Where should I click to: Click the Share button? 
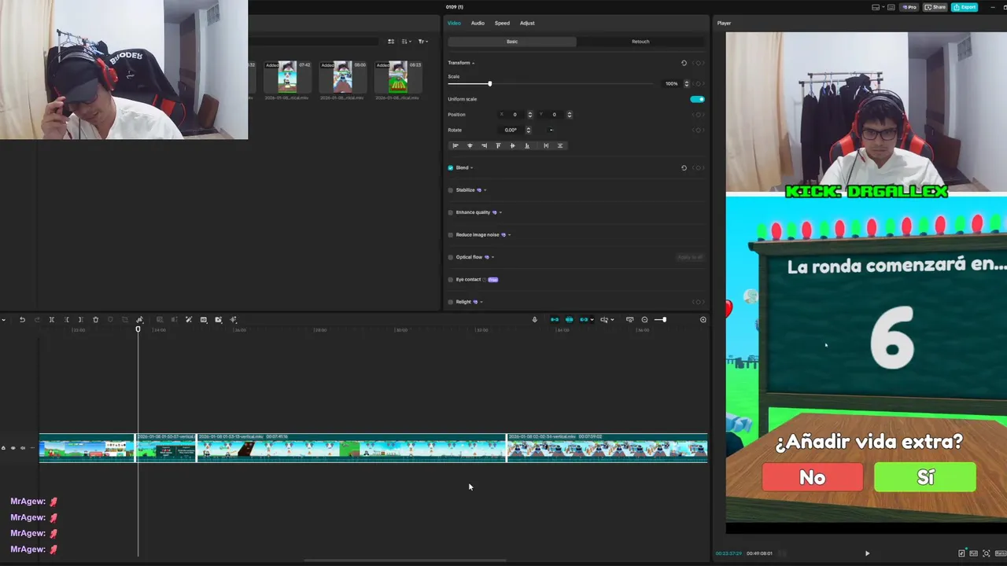[x=935, y=7]
